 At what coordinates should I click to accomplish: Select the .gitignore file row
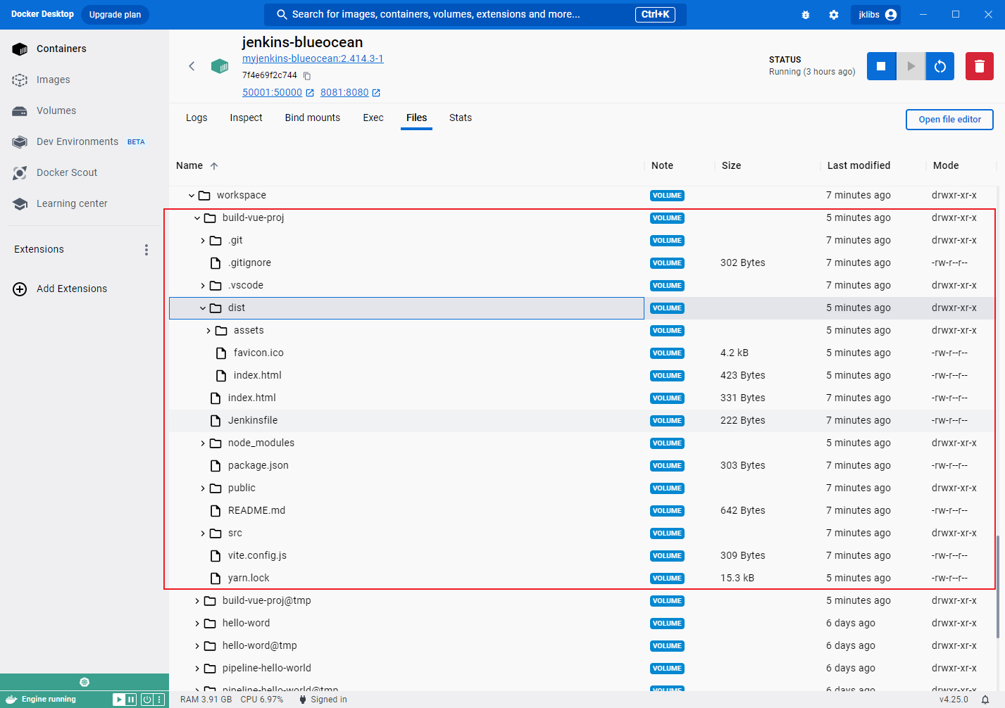(x=582, y=263)
